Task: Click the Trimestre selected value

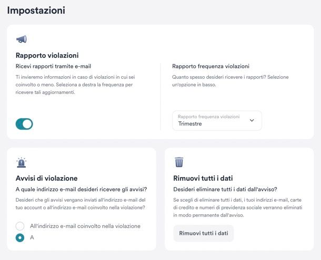Action: click(x=190, y=123)
